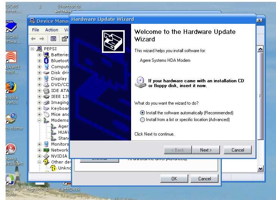This screenshot has width=276, height=200.
Task: Select the Bluetooth icon in device tree
Action: pyautogui.click(x=46, y=61)
